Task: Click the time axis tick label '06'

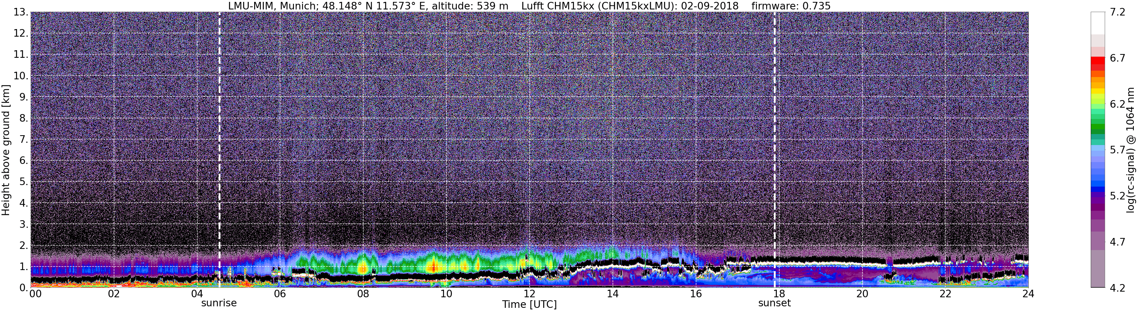Action: tap(280, 294)
